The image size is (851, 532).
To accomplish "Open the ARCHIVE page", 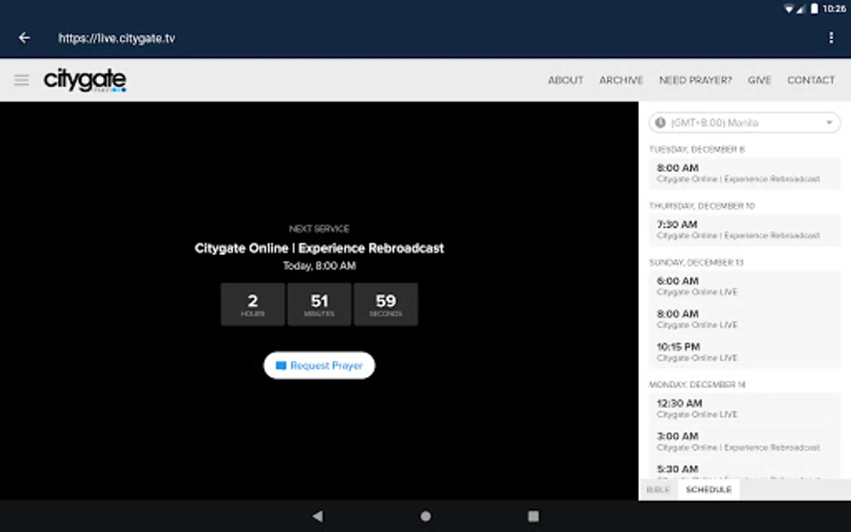I will coord(621,80).
